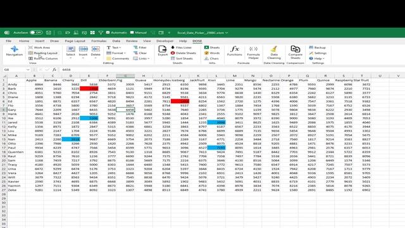This screenshot has width=405, height=228.
Task: Click the Elderberry header cell
Action: click(107, 80)
